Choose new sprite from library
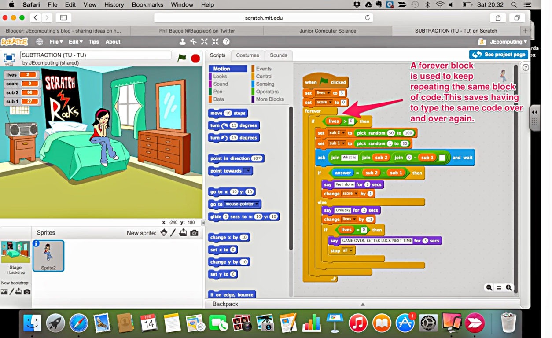552x338 pixels. click(164, 232)
